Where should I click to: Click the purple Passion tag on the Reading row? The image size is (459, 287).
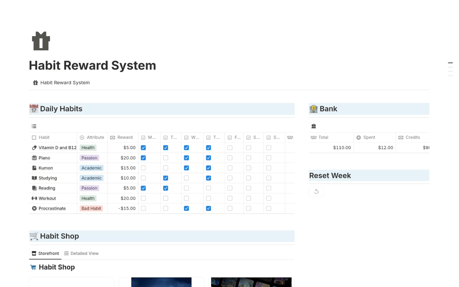coord(89,188)
